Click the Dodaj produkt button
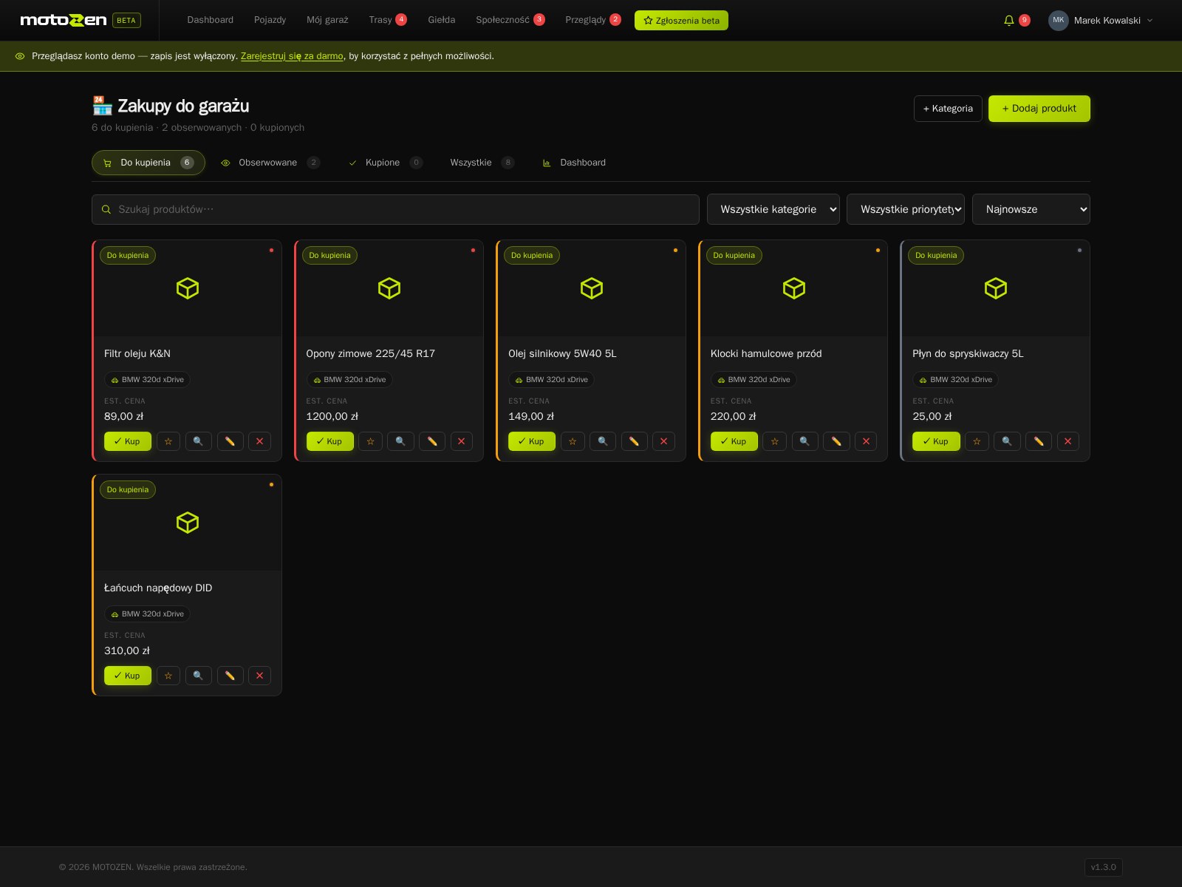The height and width of the screenshot is (887, 1182). click(x=1039, y=109)
